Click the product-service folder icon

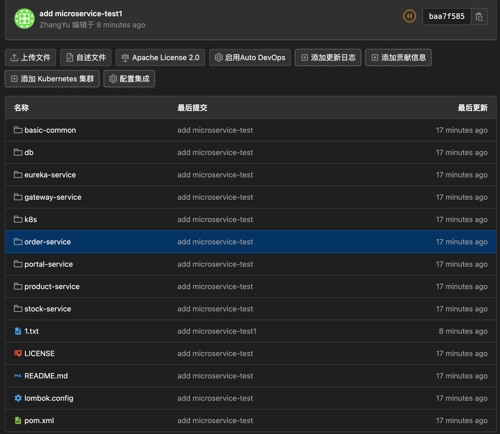click(x=18, y=286)
